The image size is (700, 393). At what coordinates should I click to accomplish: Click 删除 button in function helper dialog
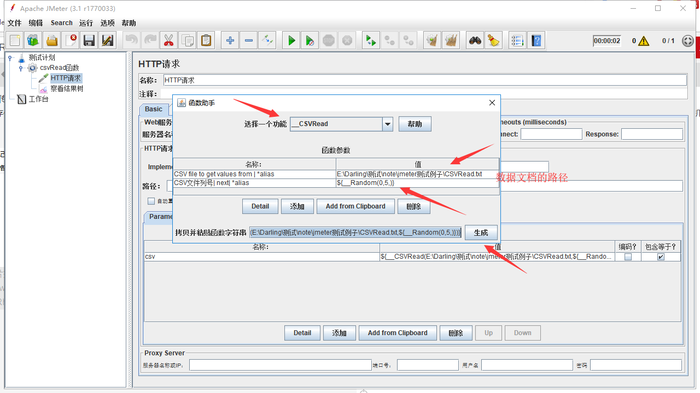click(414, 206)
